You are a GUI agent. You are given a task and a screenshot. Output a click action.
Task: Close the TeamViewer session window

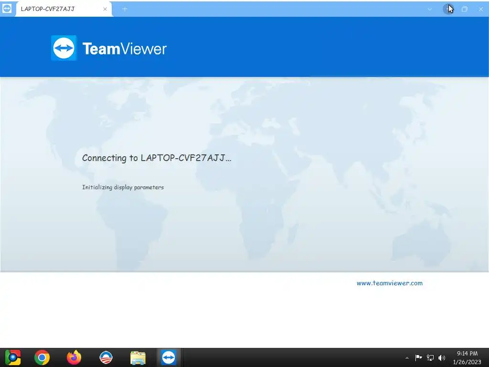coord(481,9)
